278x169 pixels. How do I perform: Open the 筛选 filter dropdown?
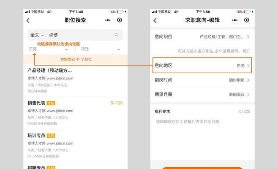pyautogui.click(x=101, y=49)
